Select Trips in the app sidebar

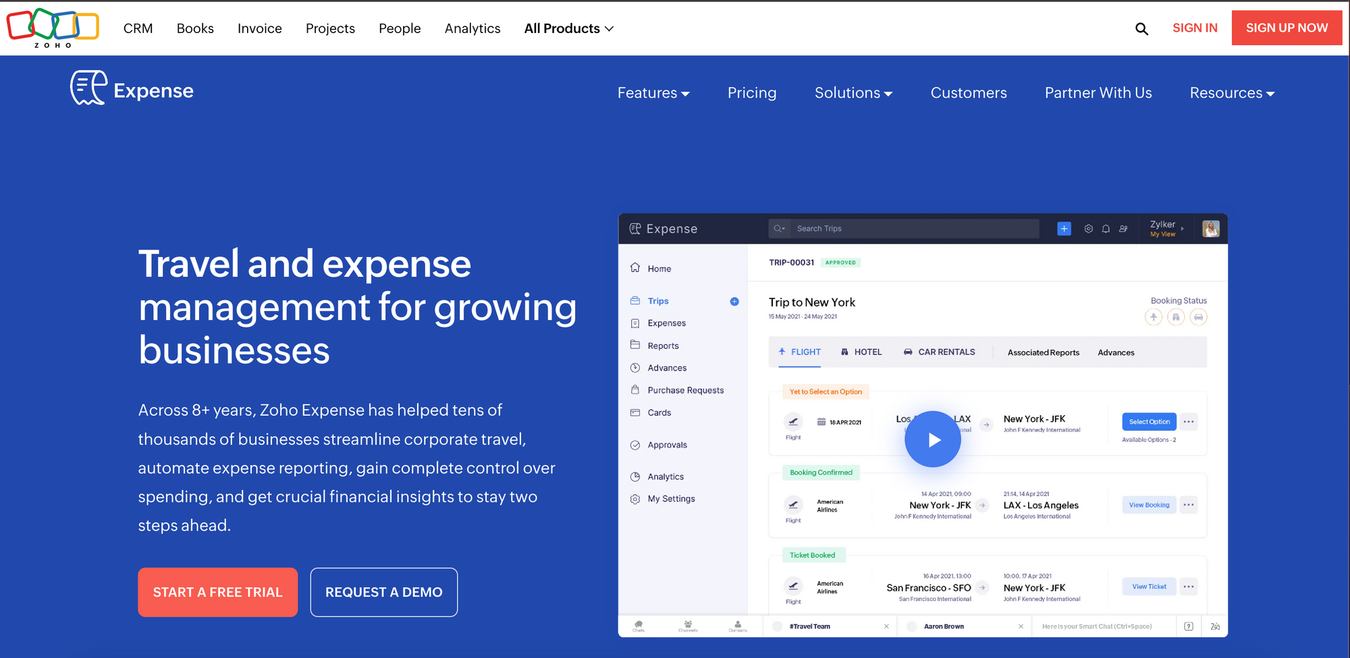click(x=658, y=301)
